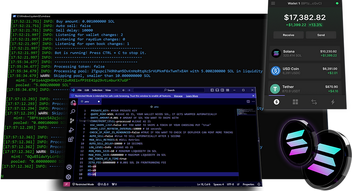The height and width of the screenshot is (191, 352).
Task: Toggle the bottom panel layout icon
Action: tap(217, 90)
